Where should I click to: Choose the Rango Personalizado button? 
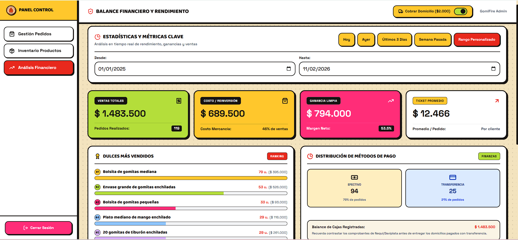477,40
